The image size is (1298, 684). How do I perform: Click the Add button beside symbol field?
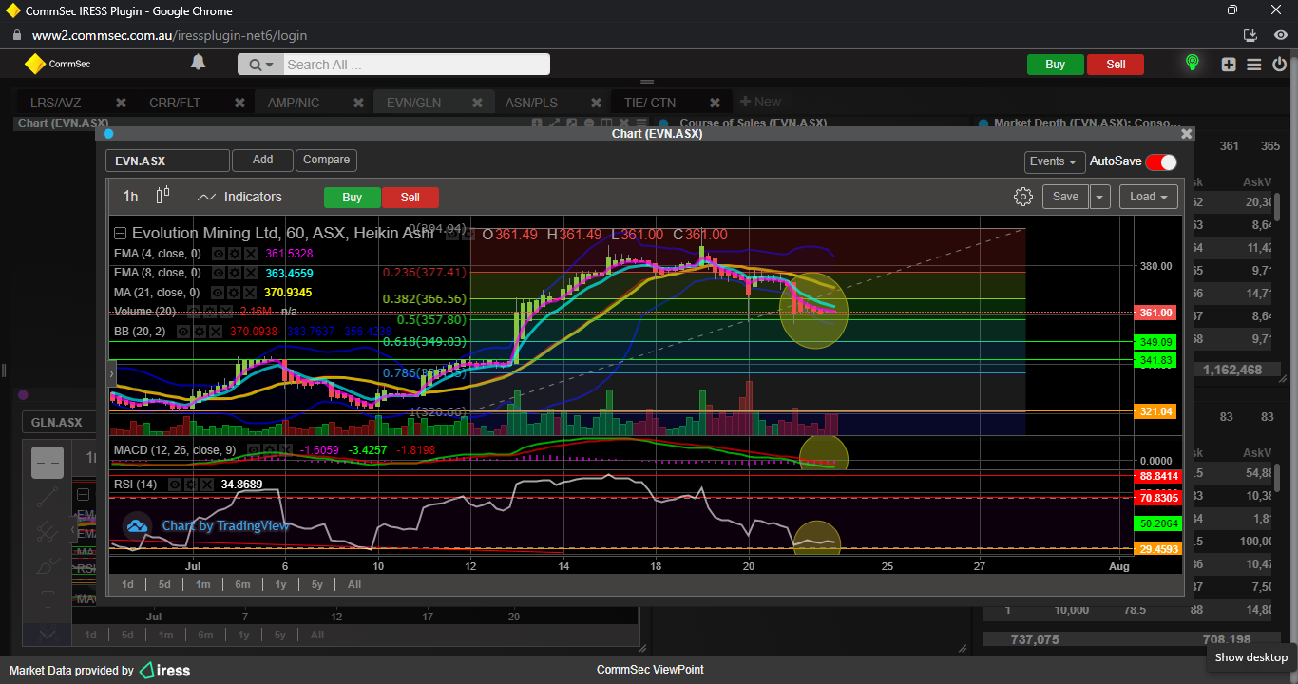tap(262, 160)
